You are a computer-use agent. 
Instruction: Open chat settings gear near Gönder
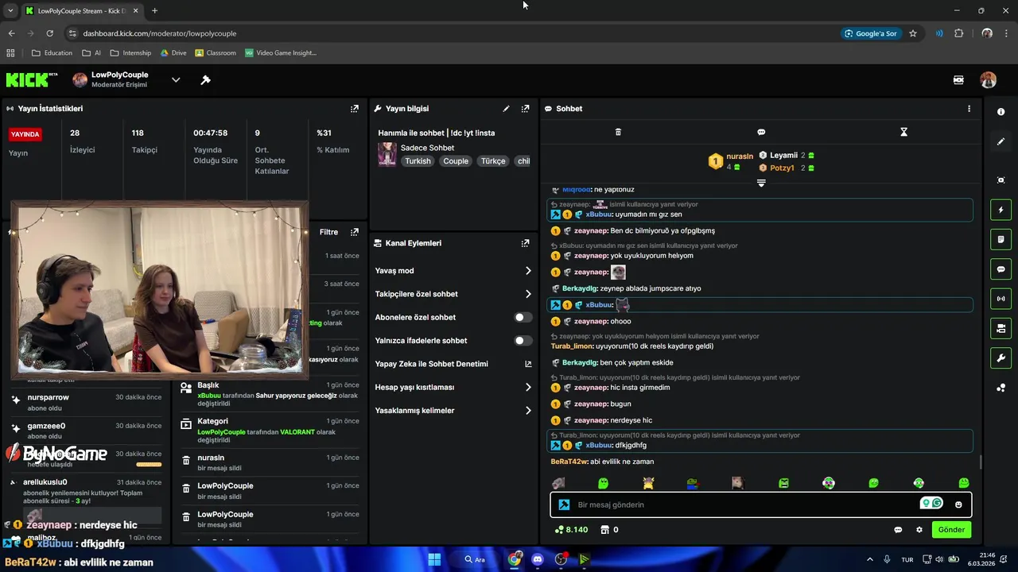[x=919, y=530]
